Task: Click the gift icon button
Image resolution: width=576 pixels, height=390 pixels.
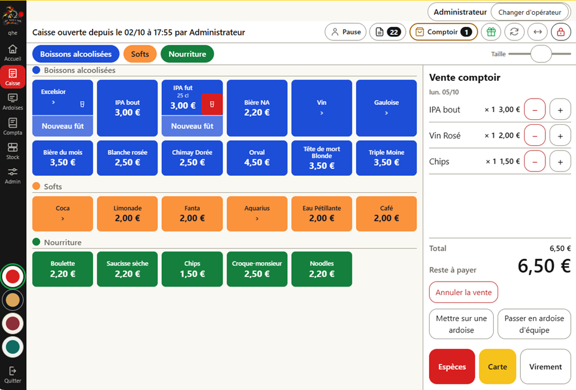Action: point(491,32)
